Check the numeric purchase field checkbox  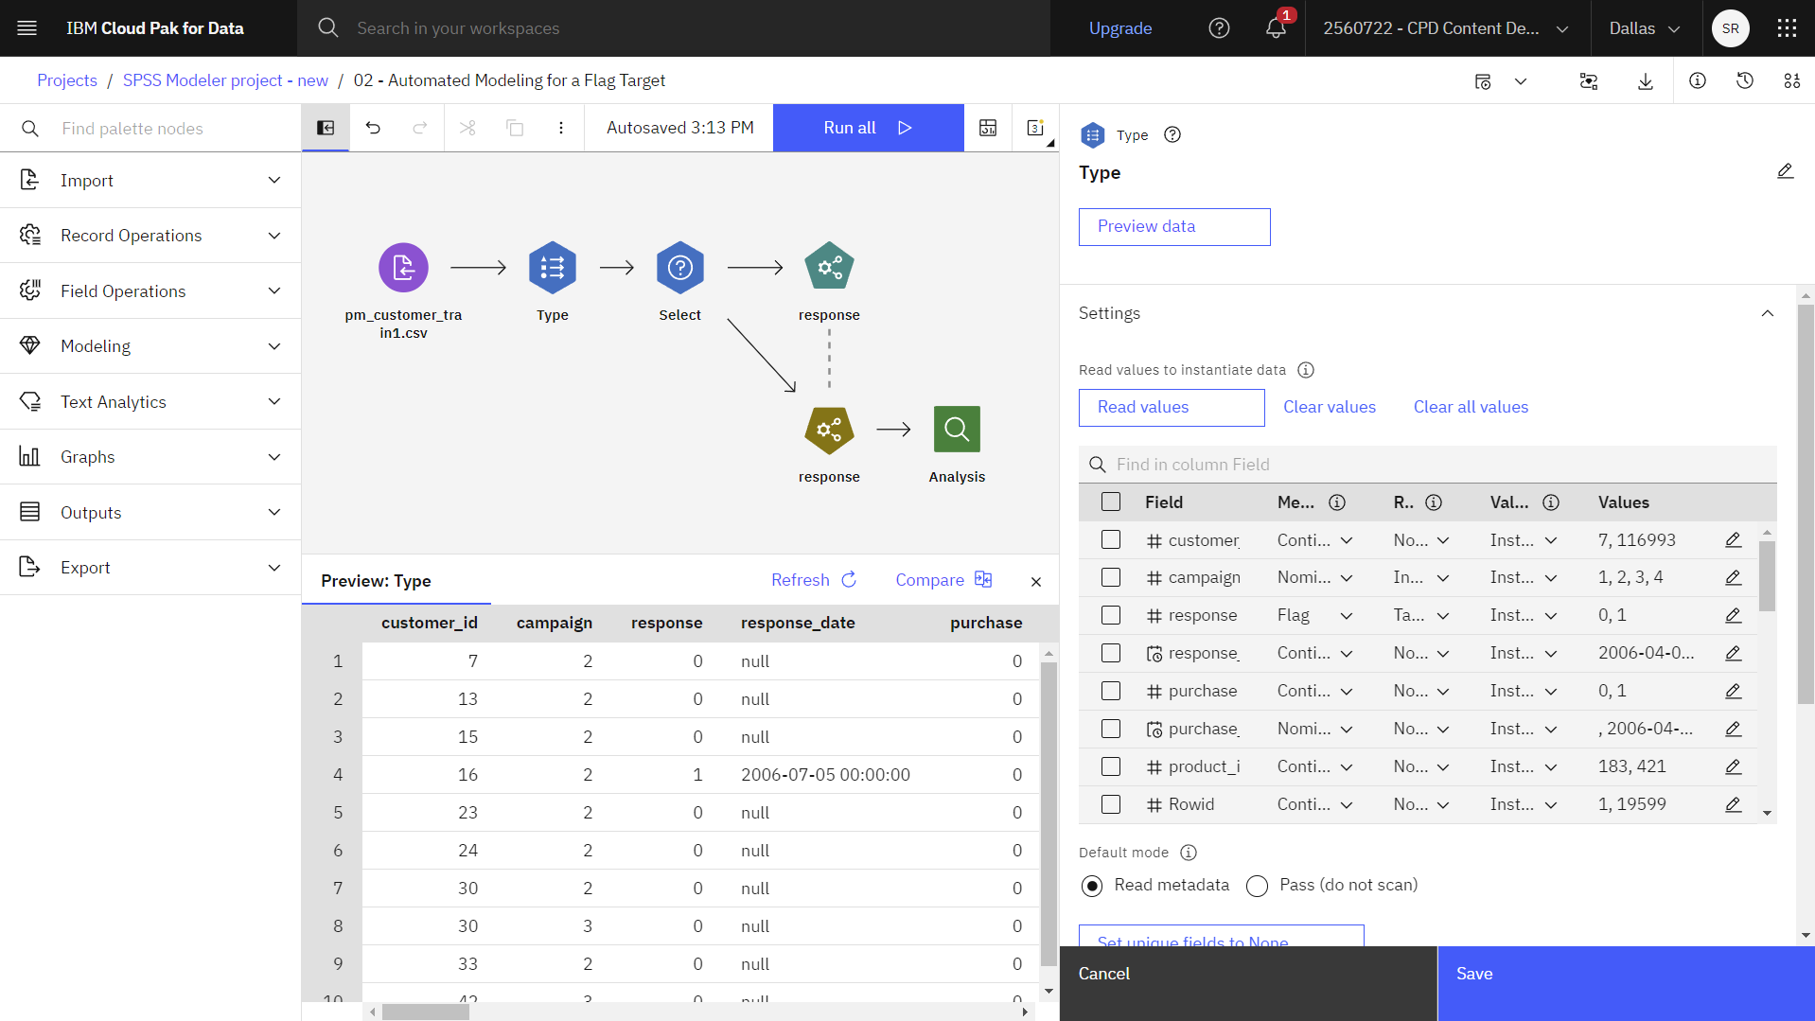coord(1111,691)
